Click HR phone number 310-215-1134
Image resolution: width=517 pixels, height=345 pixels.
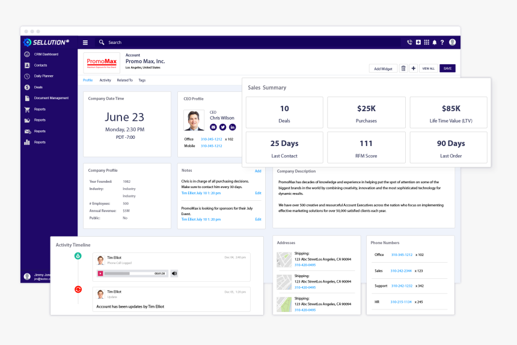[x=401, y=302]
